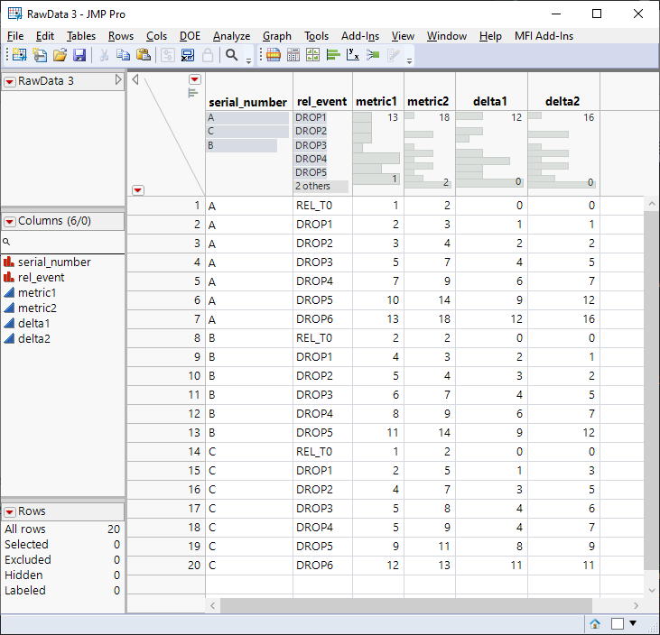Viewport: 660px width, 635px height.
Task: Click the New Data Table toolbar icon
Action: 18,56
